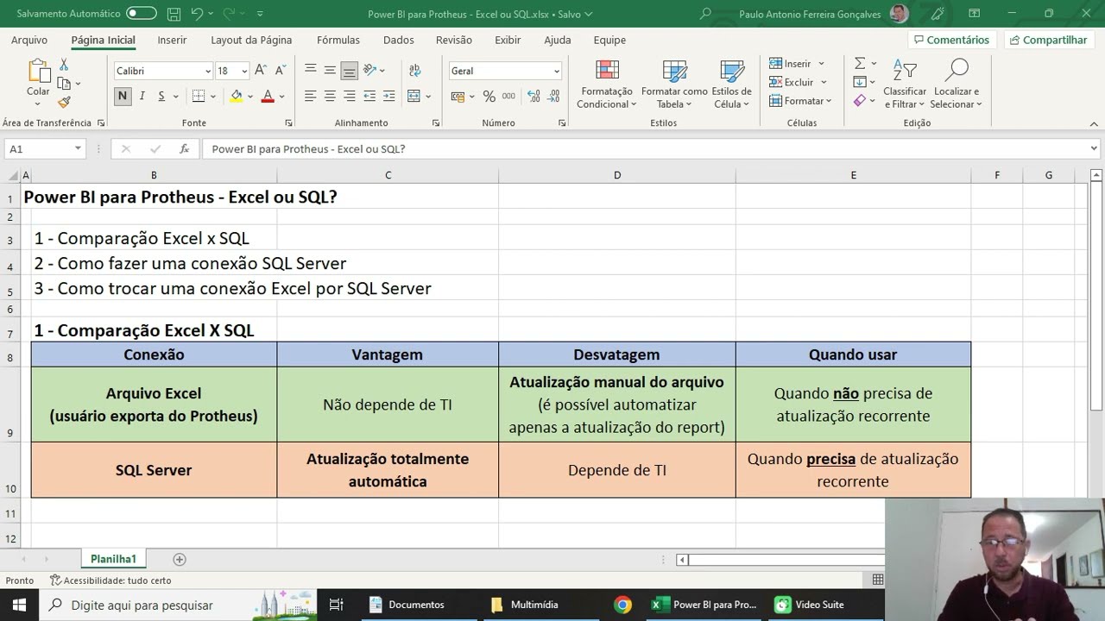Image resolution: width=1105 pixels, height=621 pixels.
Task: Switch to the Dados tab
Action: [x=399, y=40]
